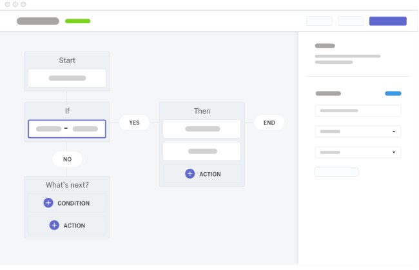The height and width of the screenshot is (270, 419).
Task: Open second dropdown arrow in side panel
Action: 393,153
